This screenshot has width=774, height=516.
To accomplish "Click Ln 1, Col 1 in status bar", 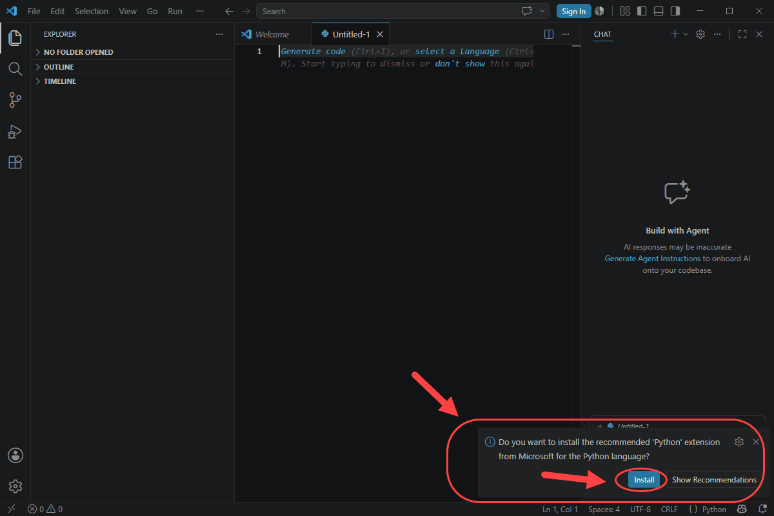I will (x=561, y=510).
